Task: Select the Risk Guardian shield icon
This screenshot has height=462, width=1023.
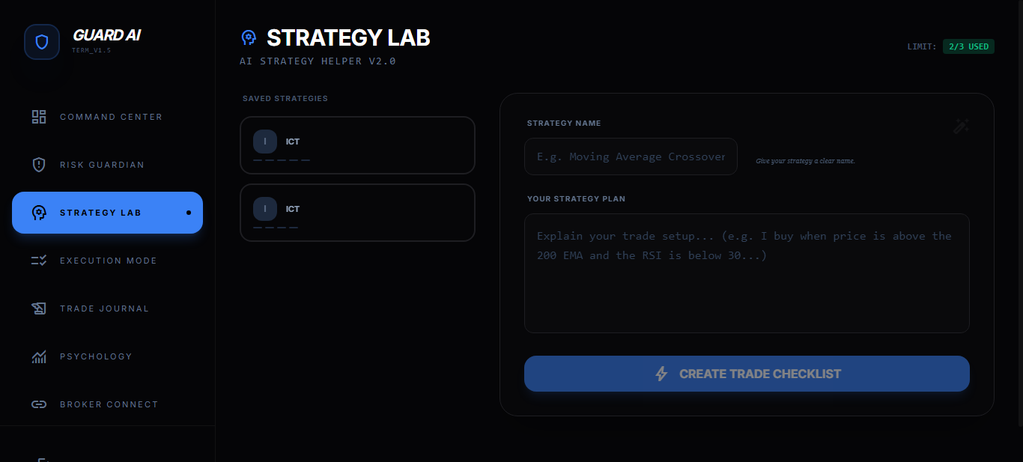Action: (38, 165)
